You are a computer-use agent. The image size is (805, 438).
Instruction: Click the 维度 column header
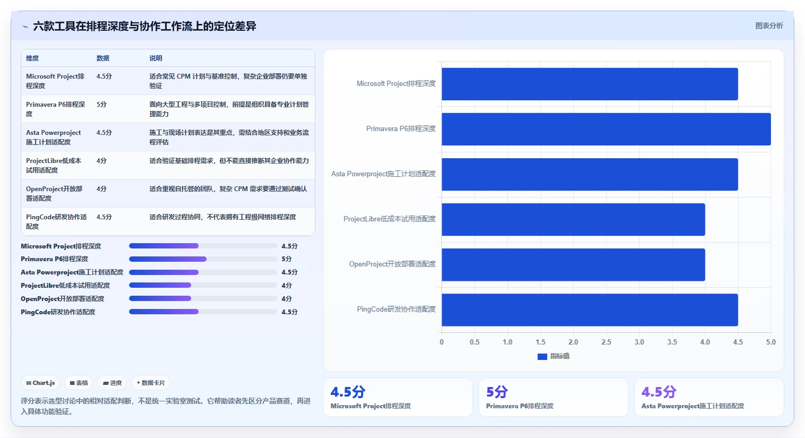[32, 58]
